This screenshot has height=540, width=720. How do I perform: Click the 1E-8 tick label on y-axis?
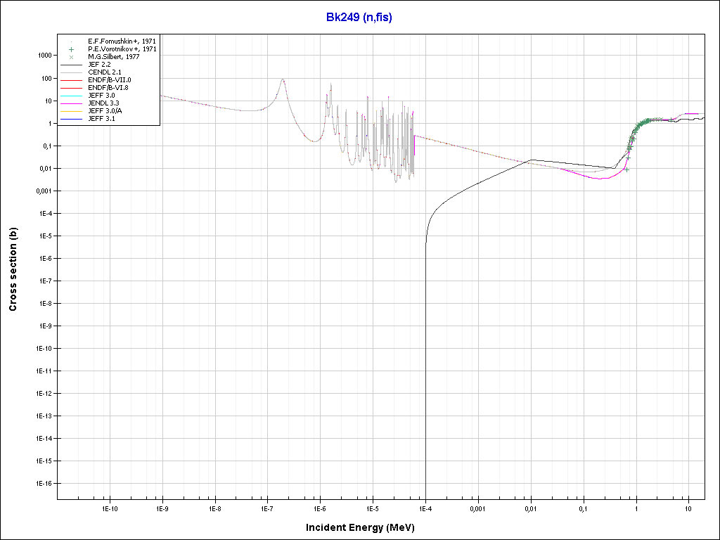click(x=44, y=304)
